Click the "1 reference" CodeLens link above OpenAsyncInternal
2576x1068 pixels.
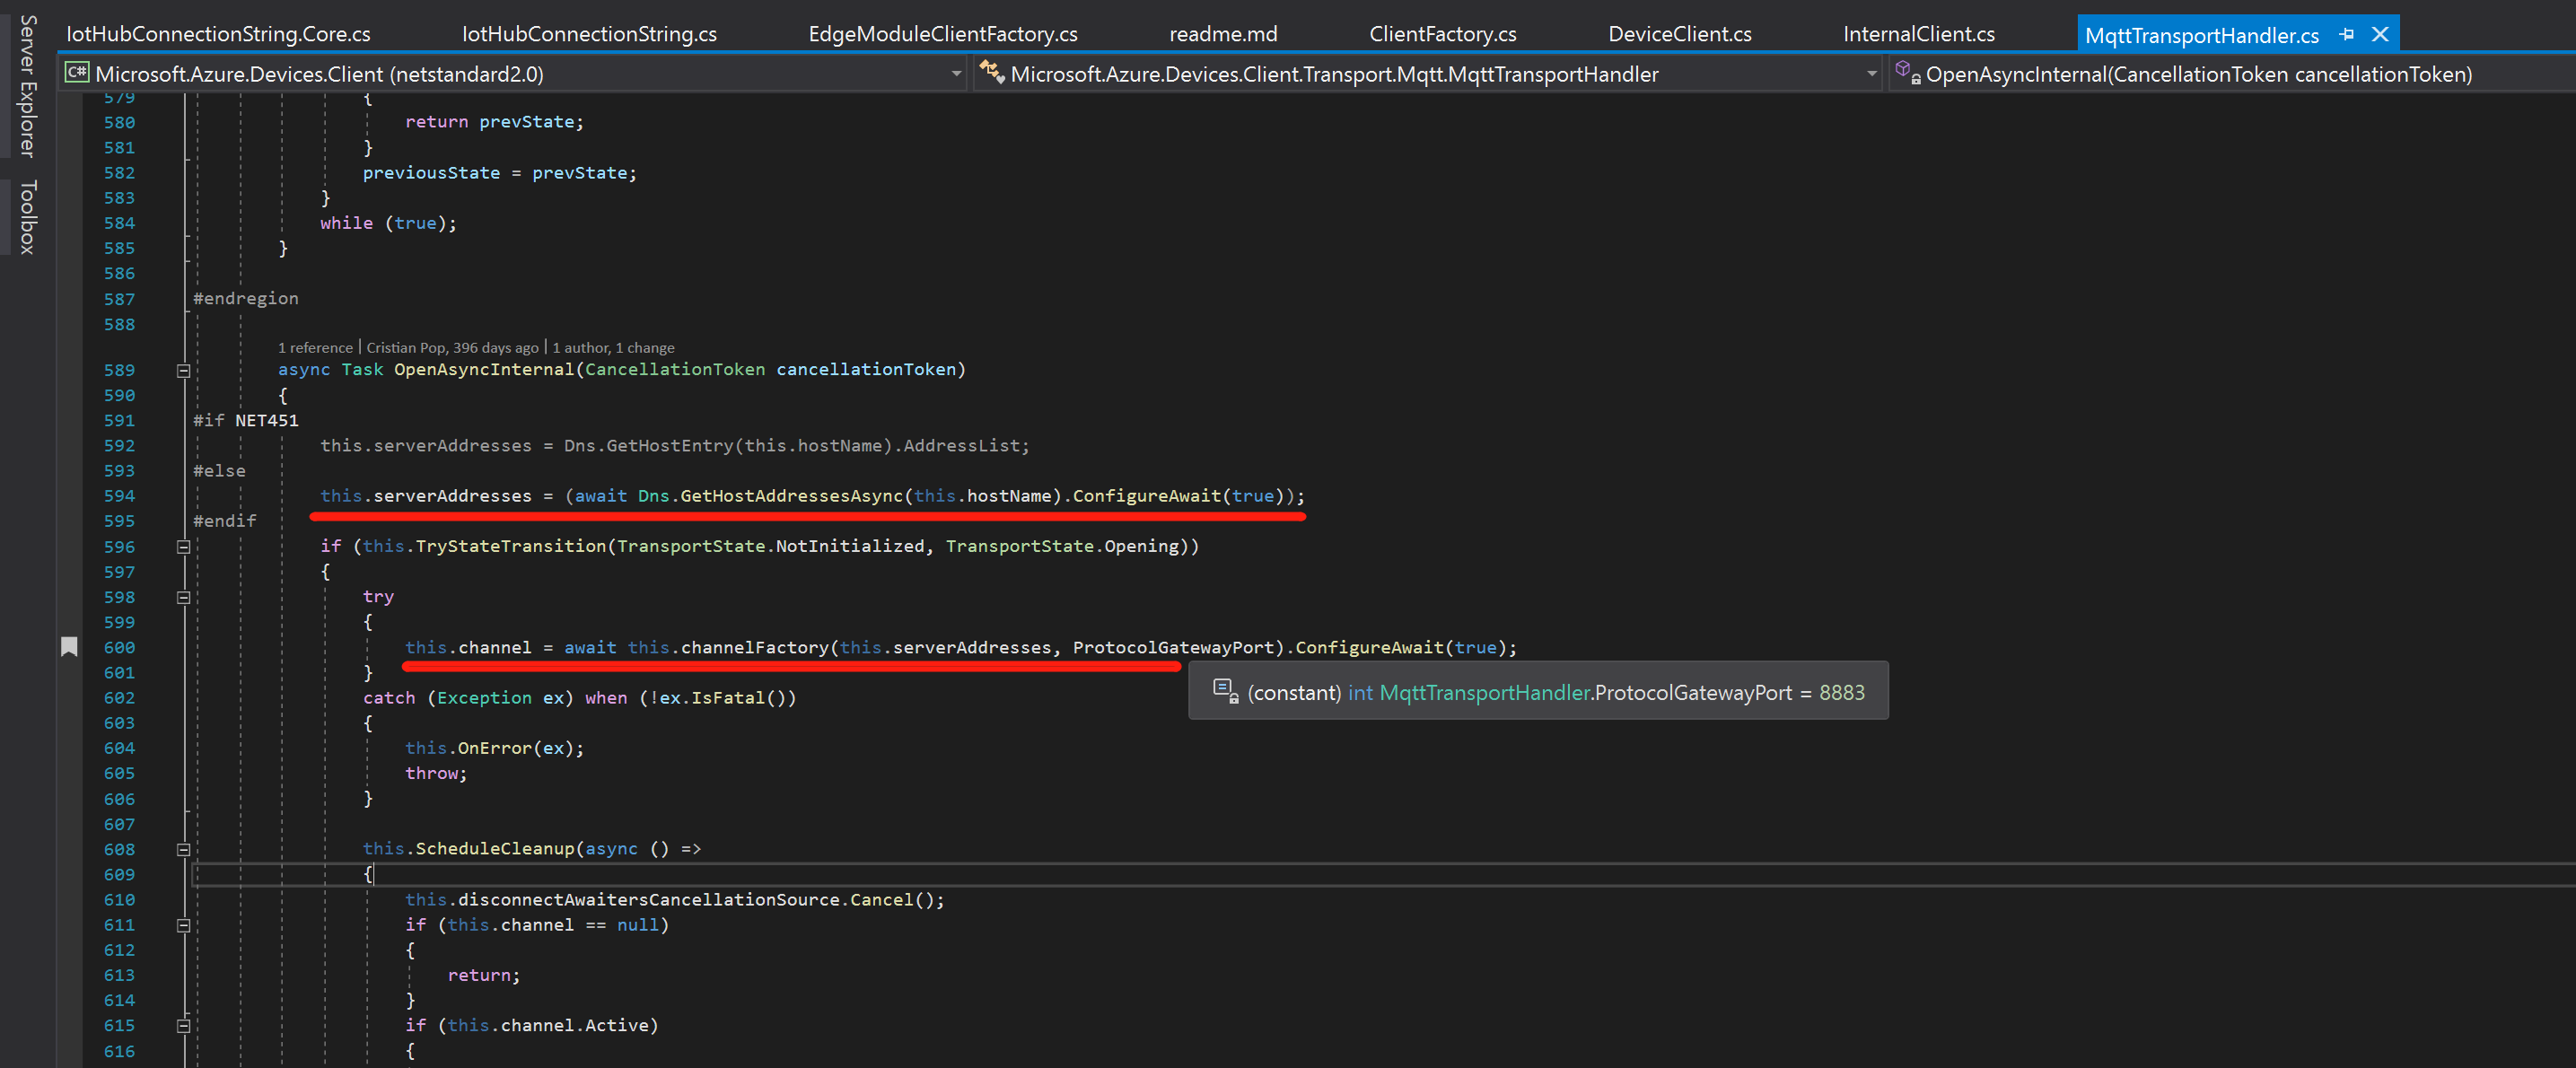pos(315,347)
